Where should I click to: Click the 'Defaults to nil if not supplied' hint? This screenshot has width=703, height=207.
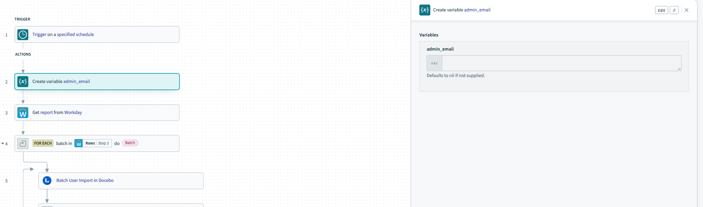tap(455, 76)
